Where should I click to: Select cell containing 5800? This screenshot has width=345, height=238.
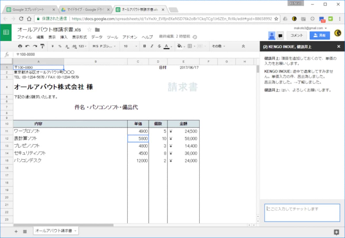pyautogui.click(x=138, y=138)
